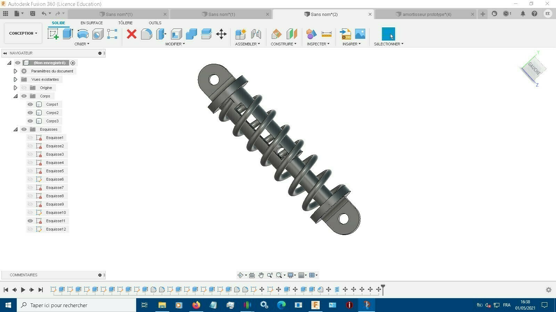
Task: Select the Extrude tool
Action: tap(68, 34)
